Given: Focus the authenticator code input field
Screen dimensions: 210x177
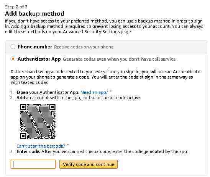Looking at the screenshot, I should pyautogui.click(x=33, y=164).
